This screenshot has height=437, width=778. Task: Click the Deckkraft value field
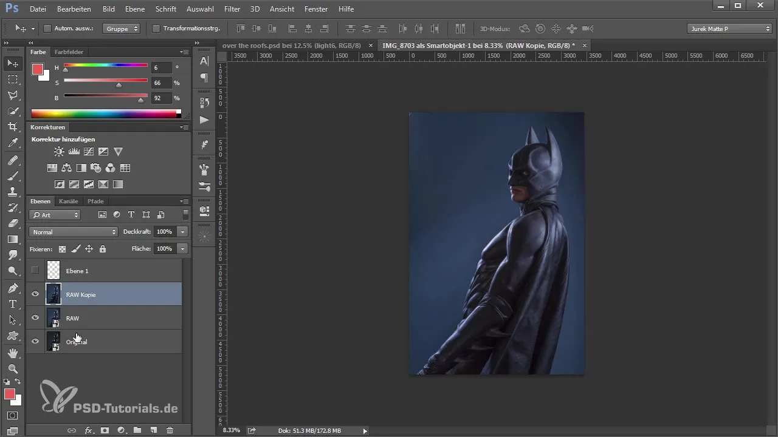click(x=165, y=232)
